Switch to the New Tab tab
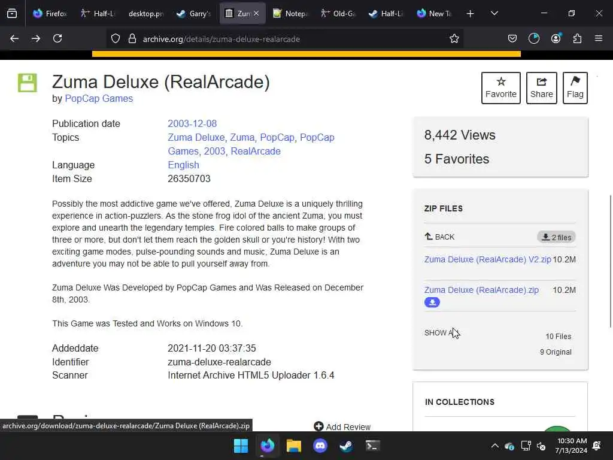Viewport: 613px width, 460px height. [x=434, y=14]
